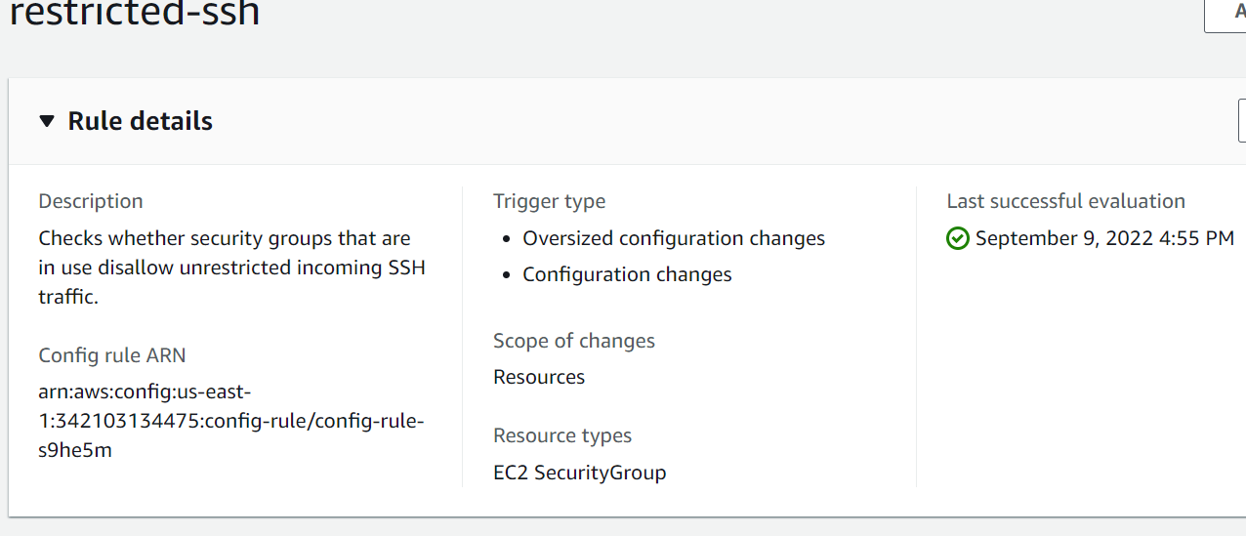1246x536 pixels.
Task: Click the Scope of changes label
Action: pos(574,341)
